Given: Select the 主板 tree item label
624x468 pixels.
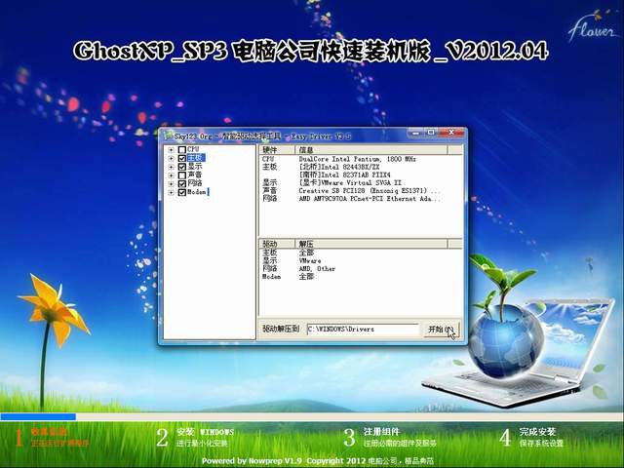Looking at the screenshot, I should (195, 158).
